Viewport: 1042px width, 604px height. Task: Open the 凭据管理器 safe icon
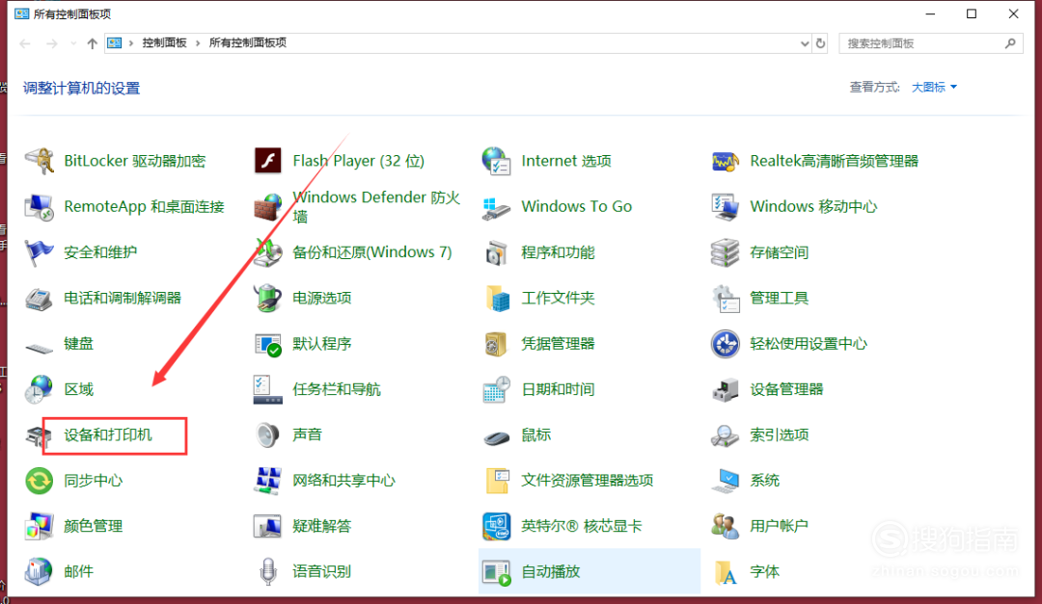tap(497, 345)
